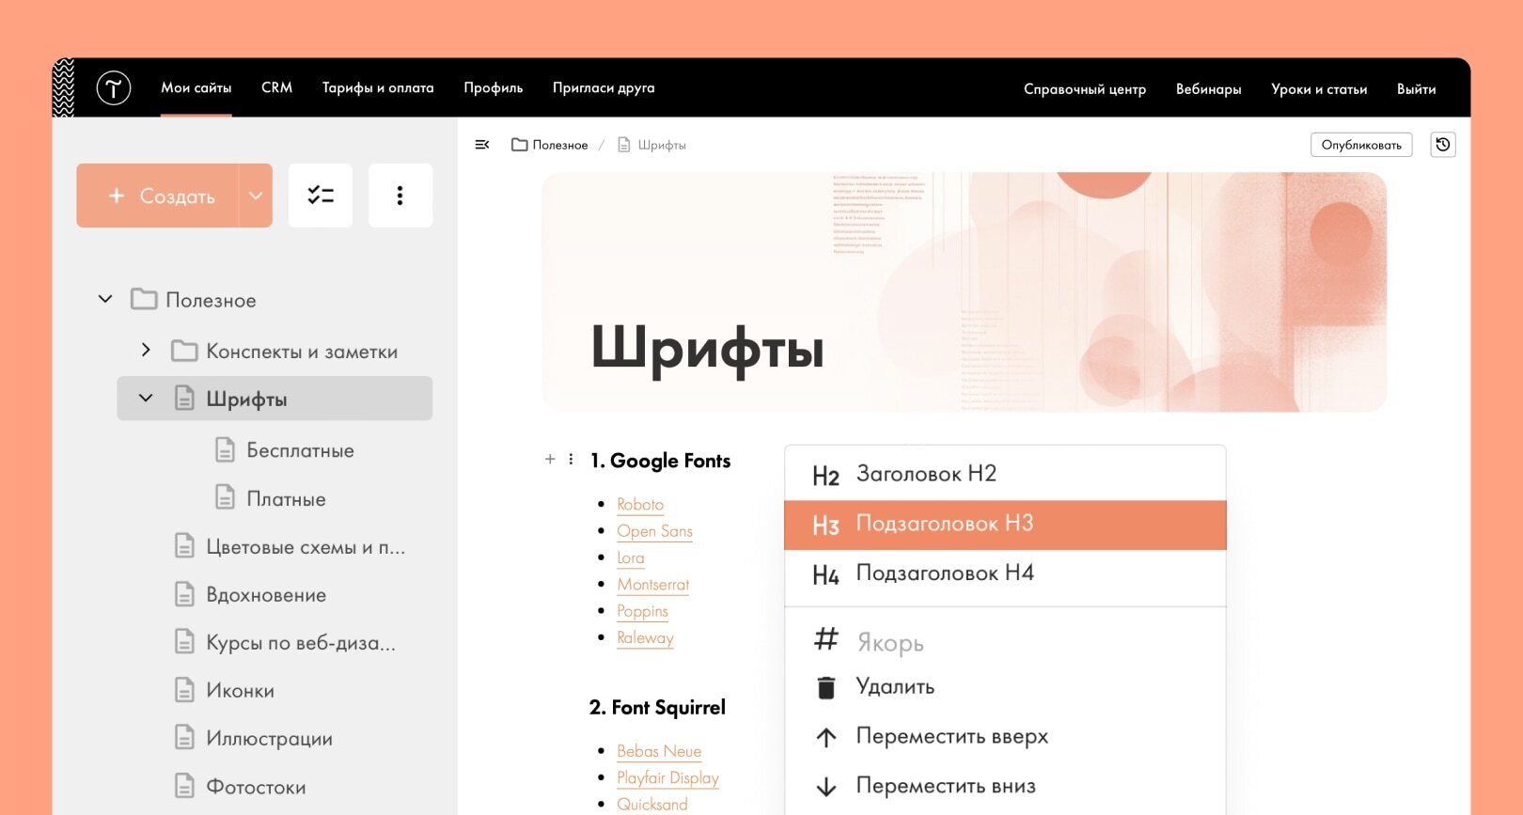Collapse the Шрифты page chevron
The image size is (1523, 815).
(146, 398)
